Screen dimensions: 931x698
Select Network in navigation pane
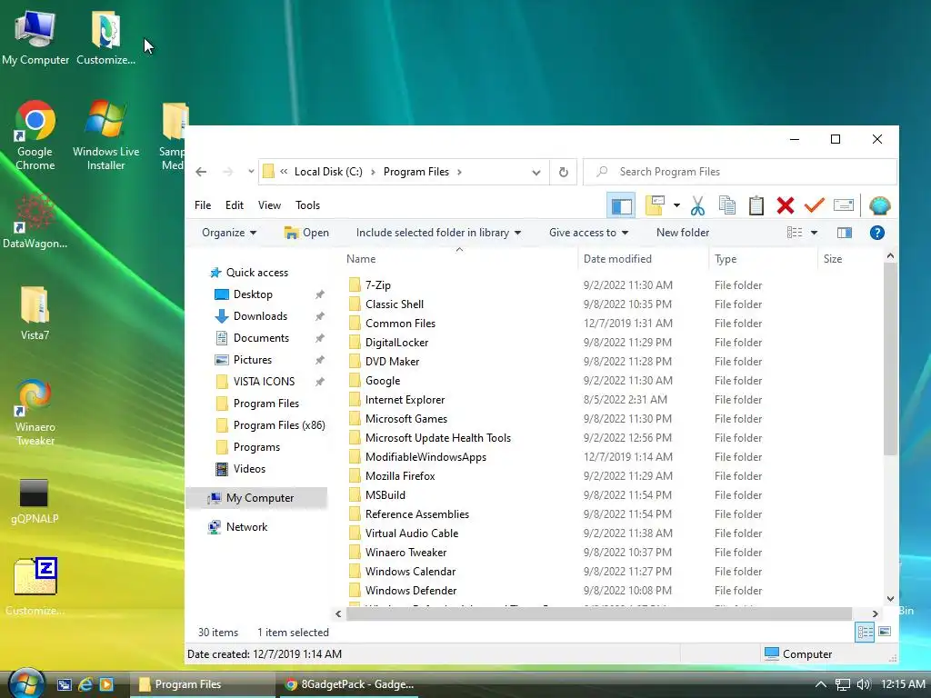(246, 527)
